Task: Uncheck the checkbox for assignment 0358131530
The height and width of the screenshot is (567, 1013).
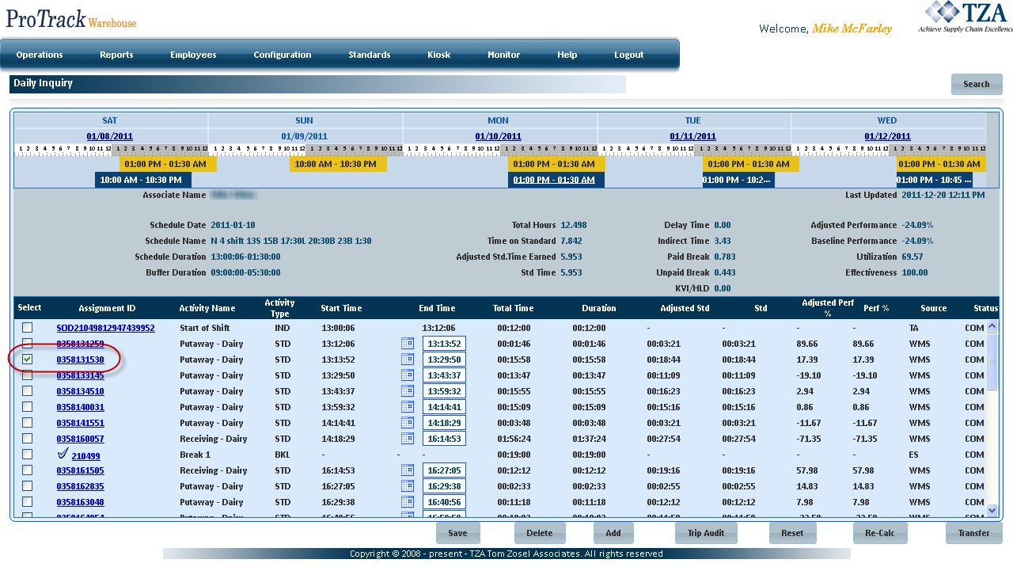Action: (x=28, y=360)
